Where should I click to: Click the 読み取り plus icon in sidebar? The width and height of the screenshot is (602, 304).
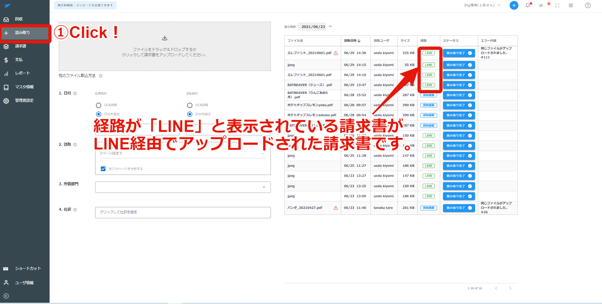pyautogui.click(x=6, y=33)
